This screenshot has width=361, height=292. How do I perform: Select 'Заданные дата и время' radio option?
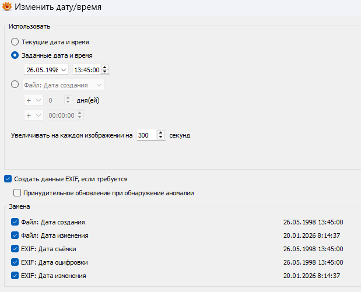point(15,55)
